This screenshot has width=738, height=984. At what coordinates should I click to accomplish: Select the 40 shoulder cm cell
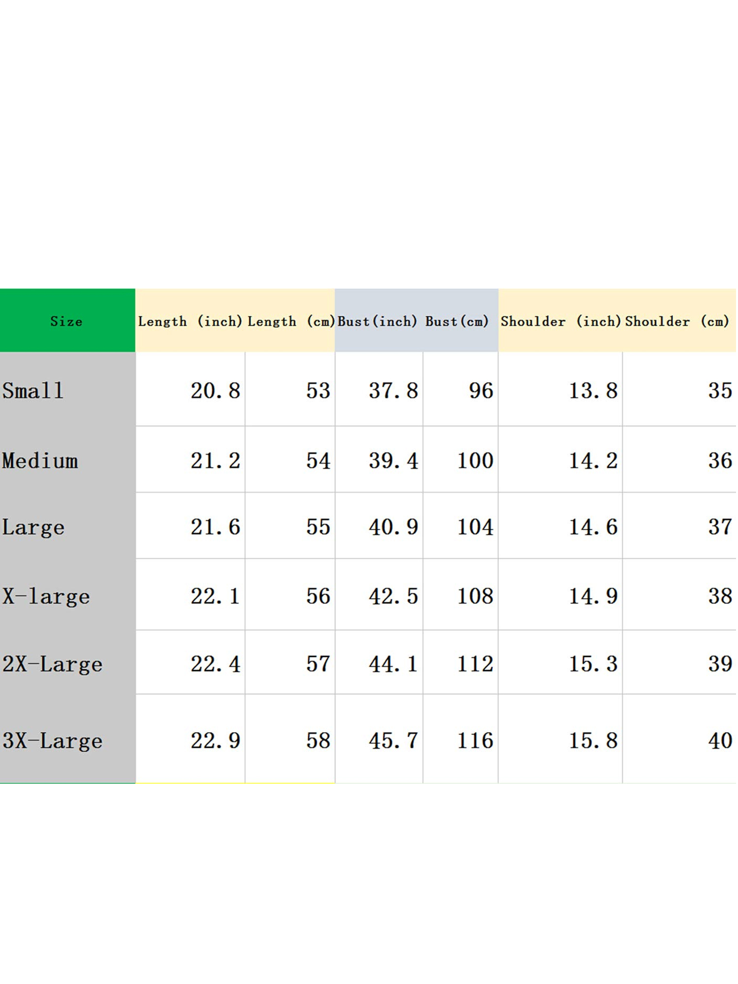pyautogui.click(x=720, y=741)
